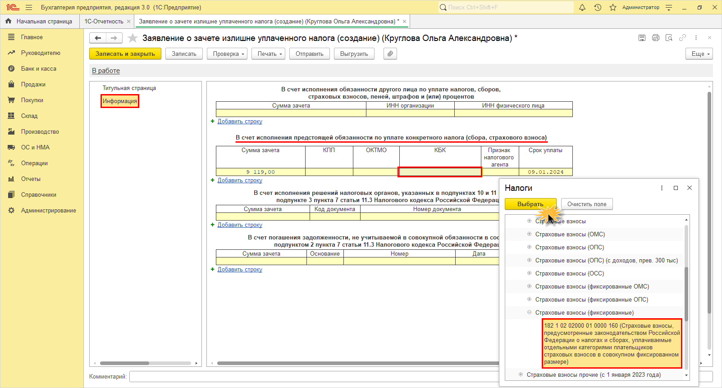Expand Страховые взносы (ОСС)
Screen dimensions: 722x388
click(530, 273)
